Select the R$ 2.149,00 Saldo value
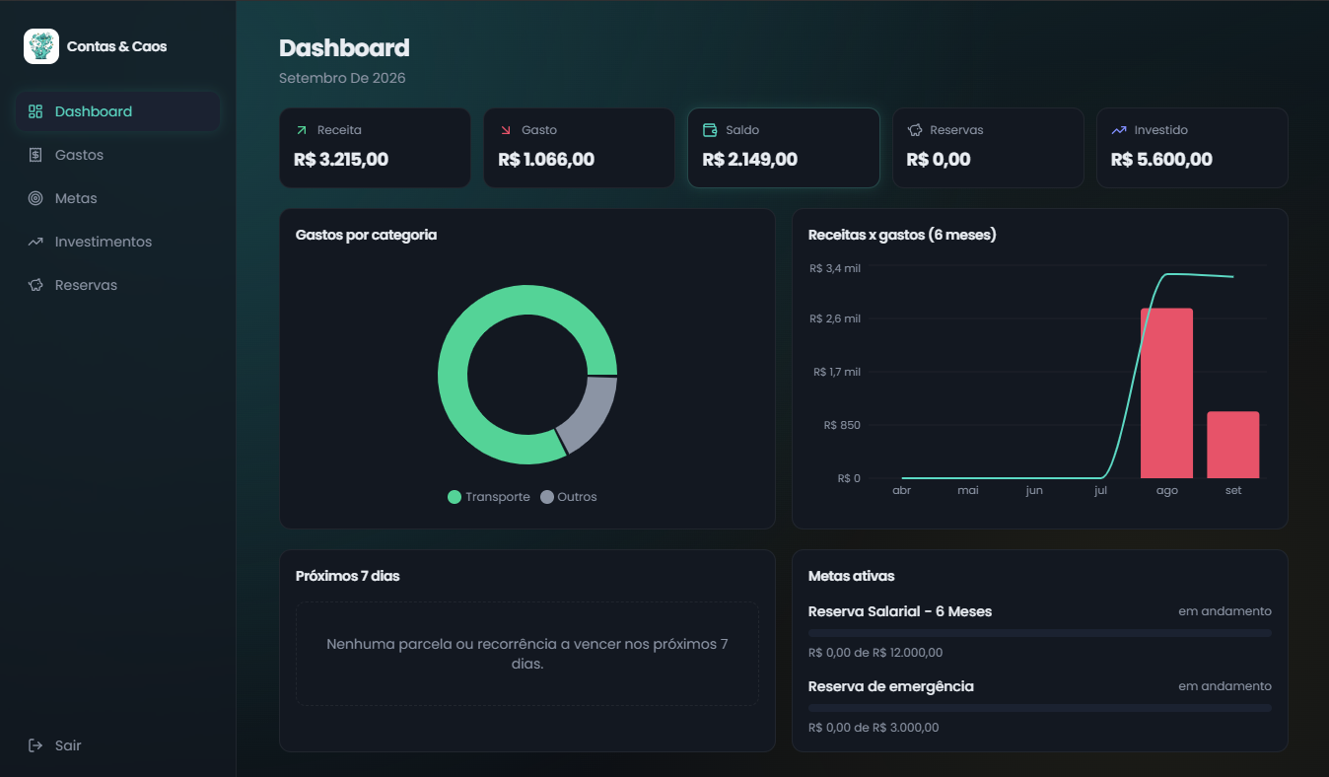 (x=750, y=160)
